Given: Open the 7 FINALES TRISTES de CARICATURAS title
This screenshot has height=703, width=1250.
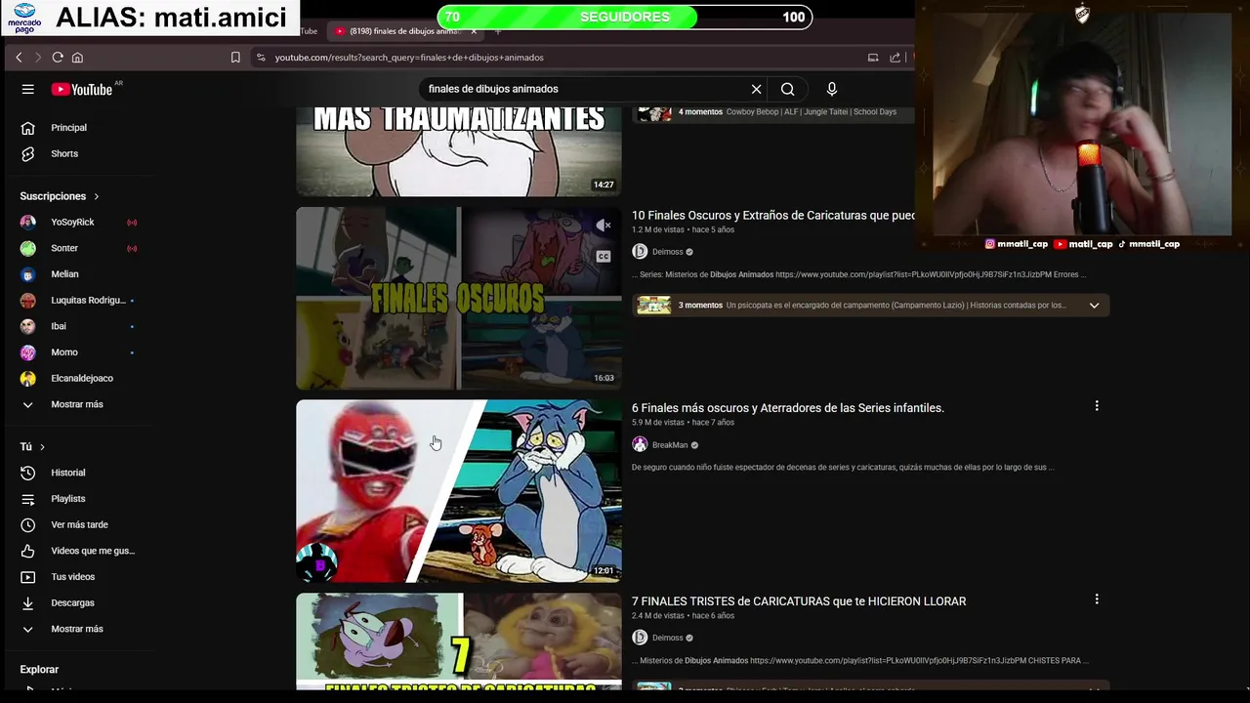Looking at the screenshot, I should click(799, 601).
